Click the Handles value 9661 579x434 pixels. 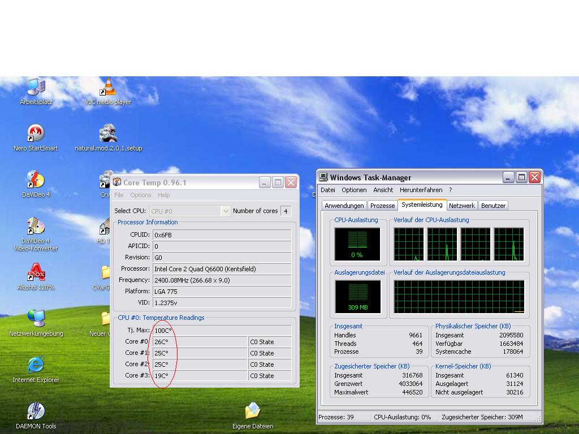(416, 335)
